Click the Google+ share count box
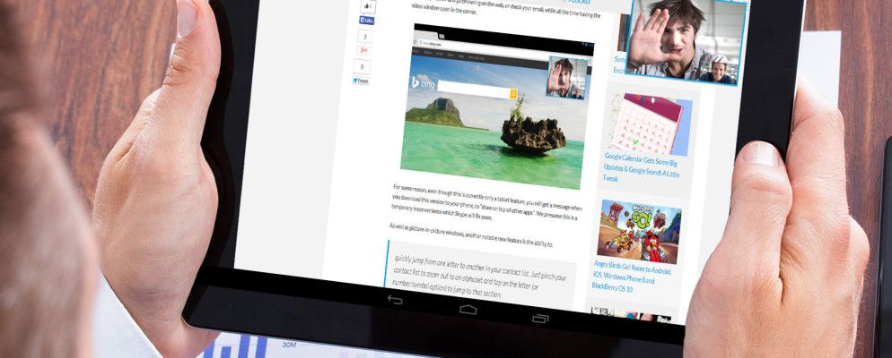The width and height of the screenshot is (892, 358). tap(364, 37)
